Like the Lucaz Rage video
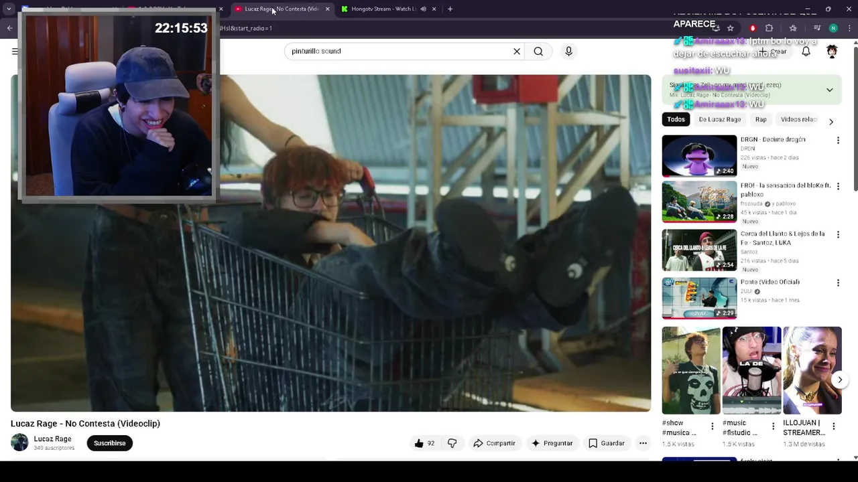The image size is (858, 482). [424, 443]
